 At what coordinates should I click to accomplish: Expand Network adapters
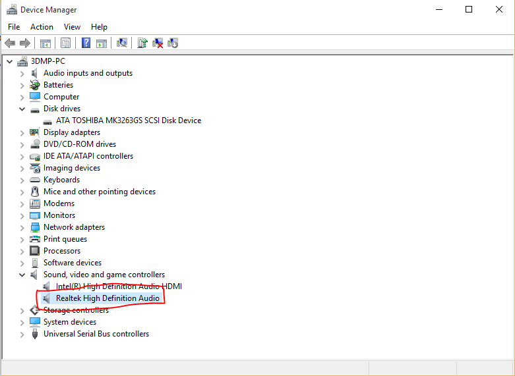pyautogui.click(x=22, y=227)
